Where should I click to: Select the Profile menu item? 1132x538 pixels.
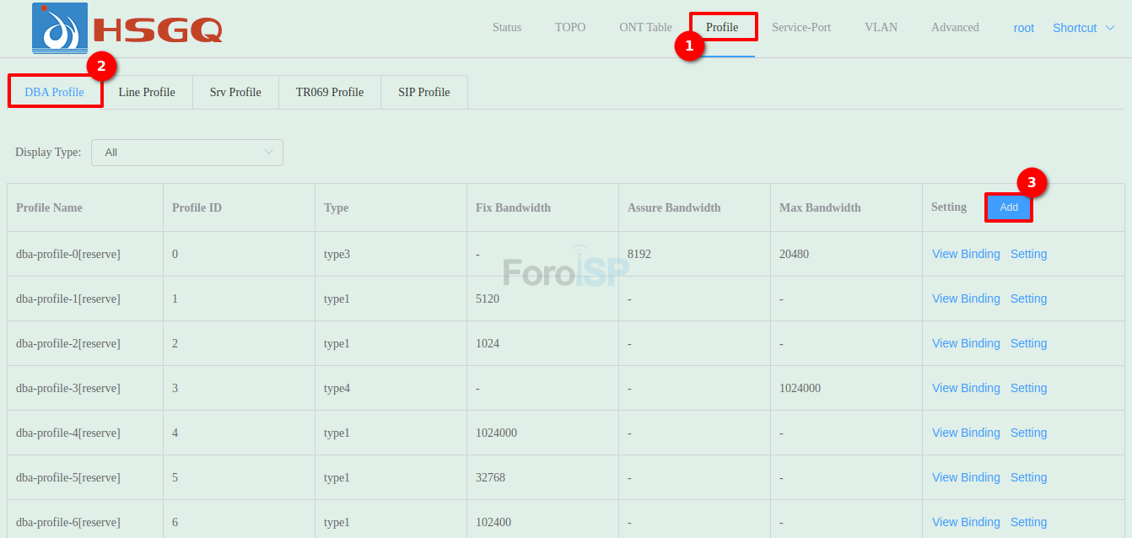[722, 27]
